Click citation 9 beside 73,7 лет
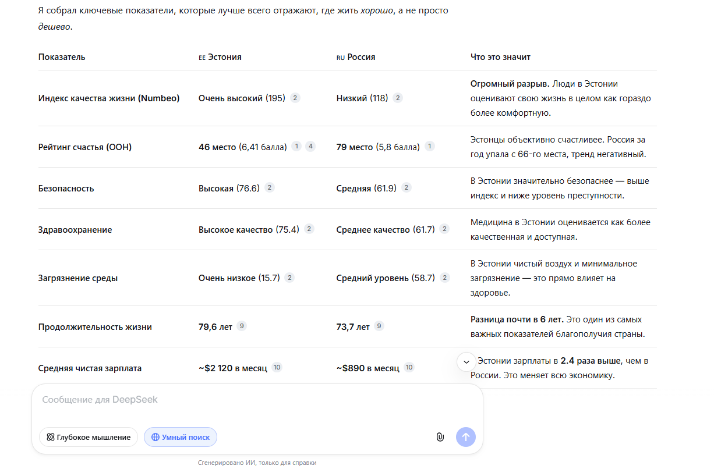Screen dimensions: 714x469 coord(379,326)
